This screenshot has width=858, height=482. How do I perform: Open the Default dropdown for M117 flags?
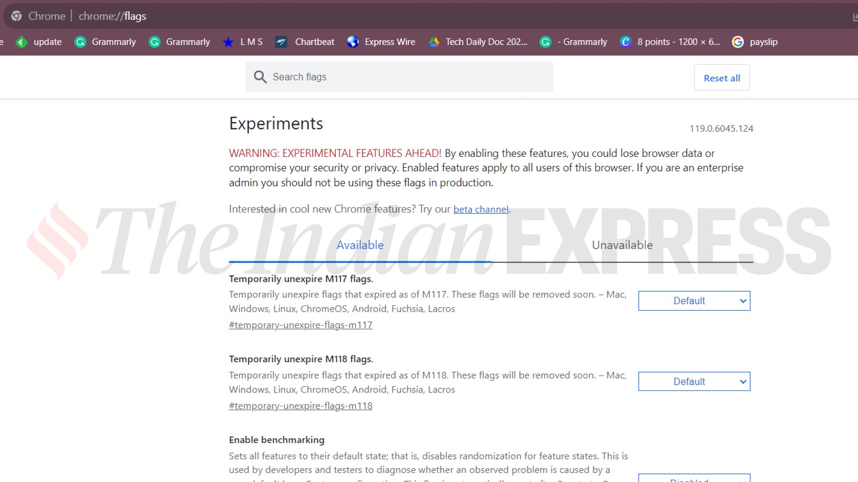point(694,300)
